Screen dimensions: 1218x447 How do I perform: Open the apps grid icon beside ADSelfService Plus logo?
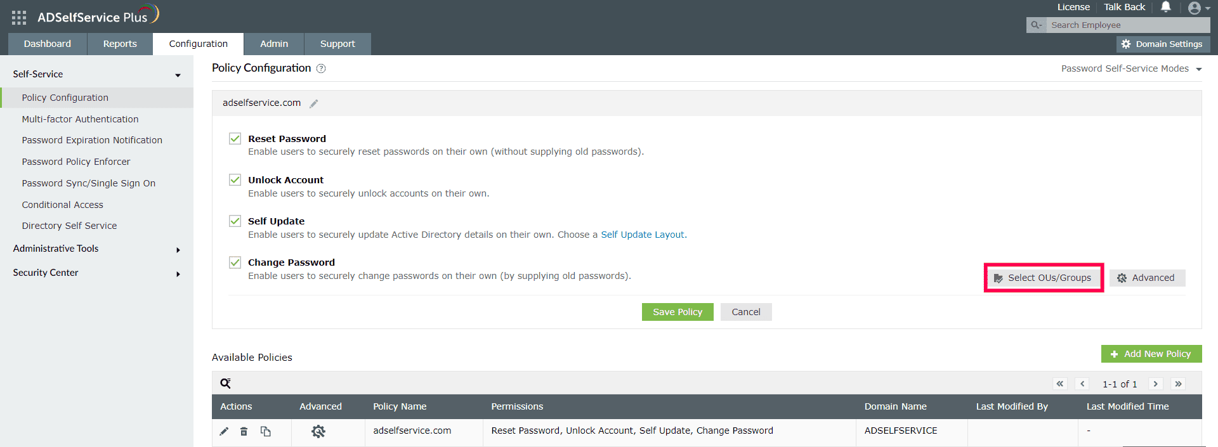point(18,17)
